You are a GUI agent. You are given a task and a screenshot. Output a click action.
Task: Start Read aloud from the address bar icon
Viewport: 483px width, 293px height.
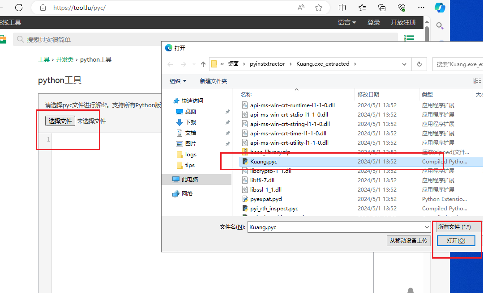301,8
